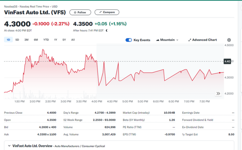The width and height of the screenshot is (242, 150).
Task: Click the Volume value 624,996
Action: click(110, 127)
